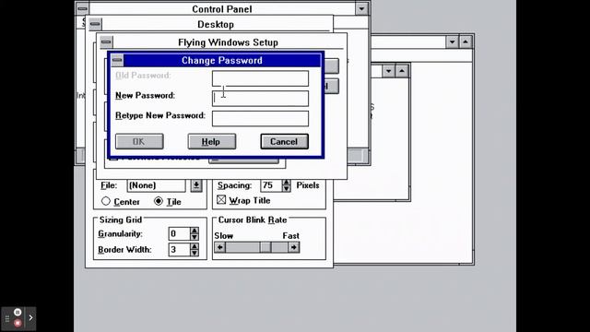Click the inner background window's minimize down arrow
The height and width of the screenshot is (332, 590).
point(389,71)
